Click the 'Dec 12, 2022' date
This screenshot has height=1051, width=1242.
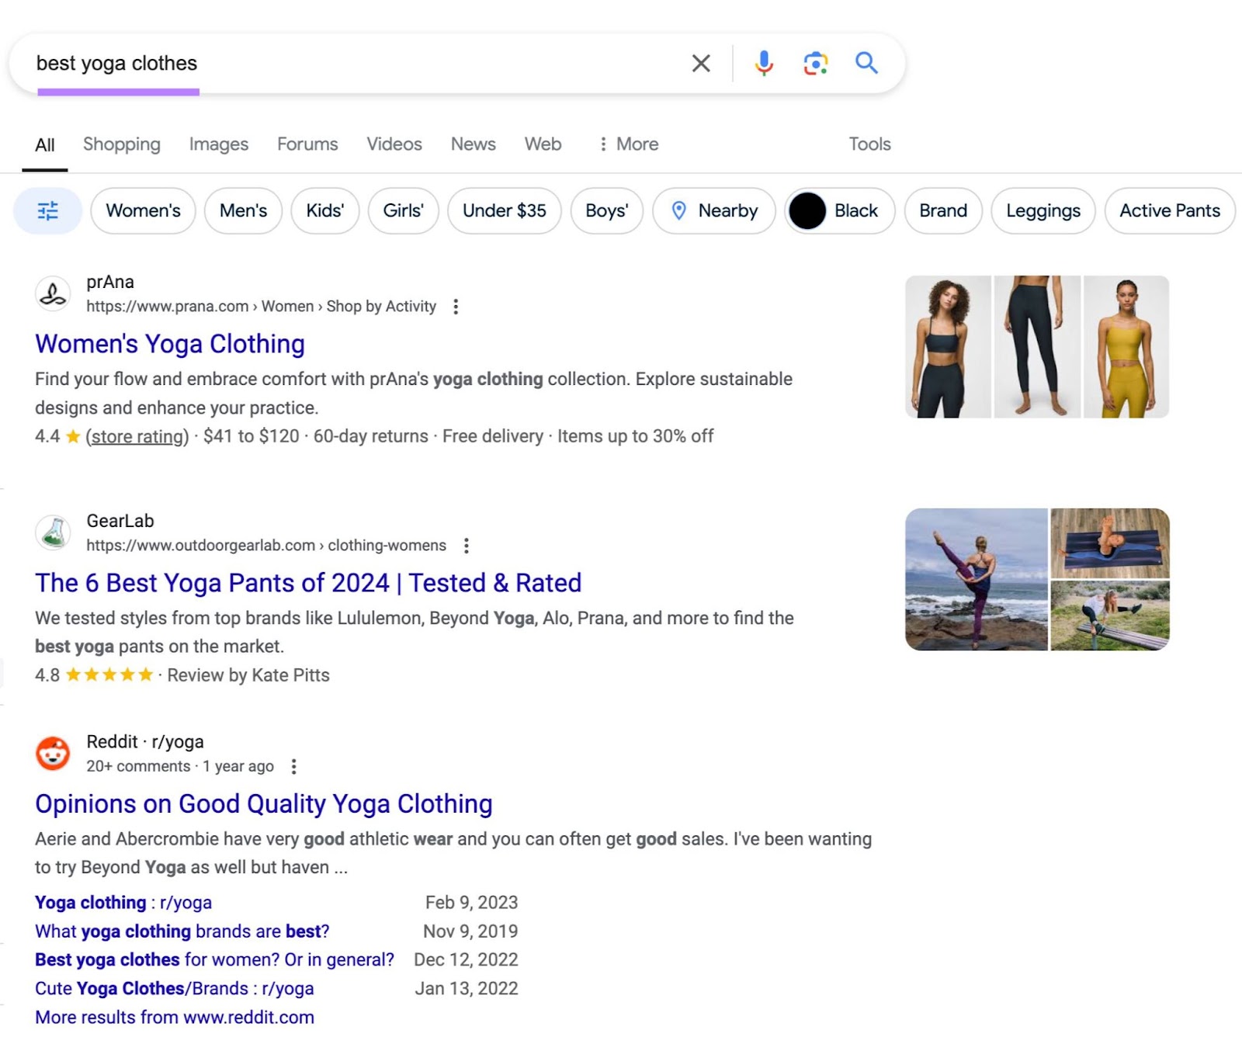pyautogui.click(x=466, y=960)
